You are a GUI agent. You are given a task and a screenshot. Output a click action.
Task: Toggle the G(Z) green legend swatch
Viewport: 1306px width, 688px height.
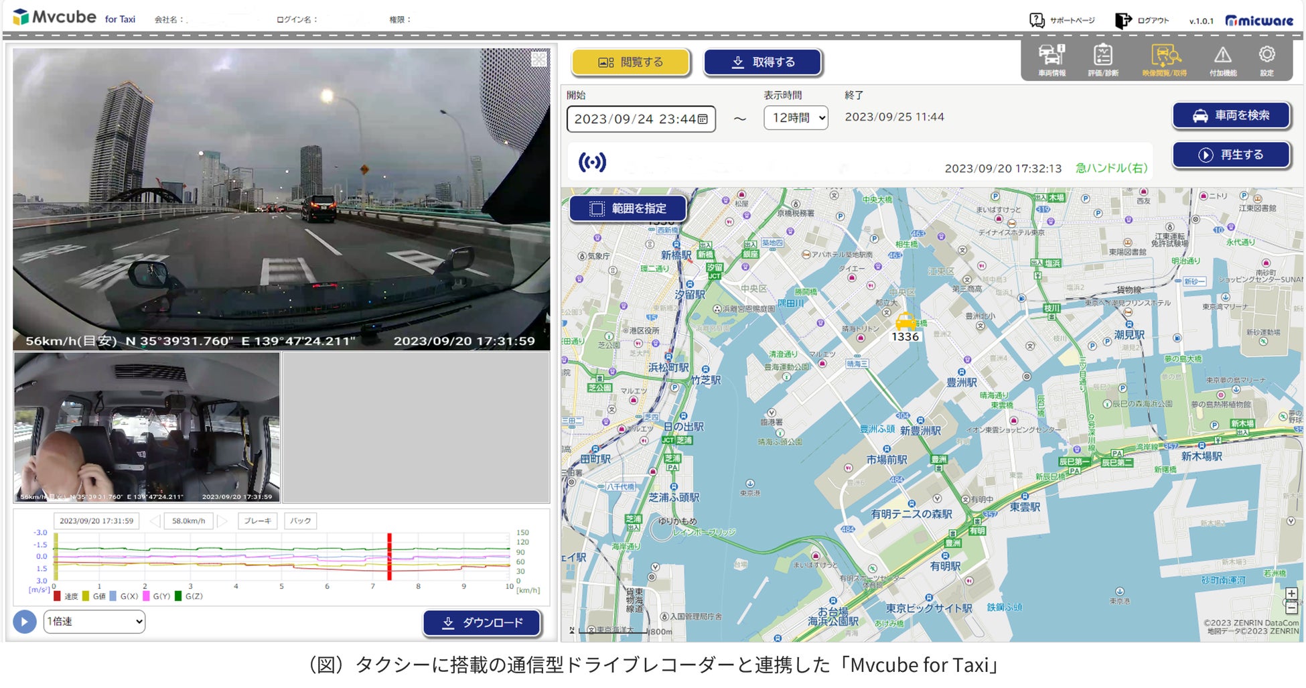(178, 596)
